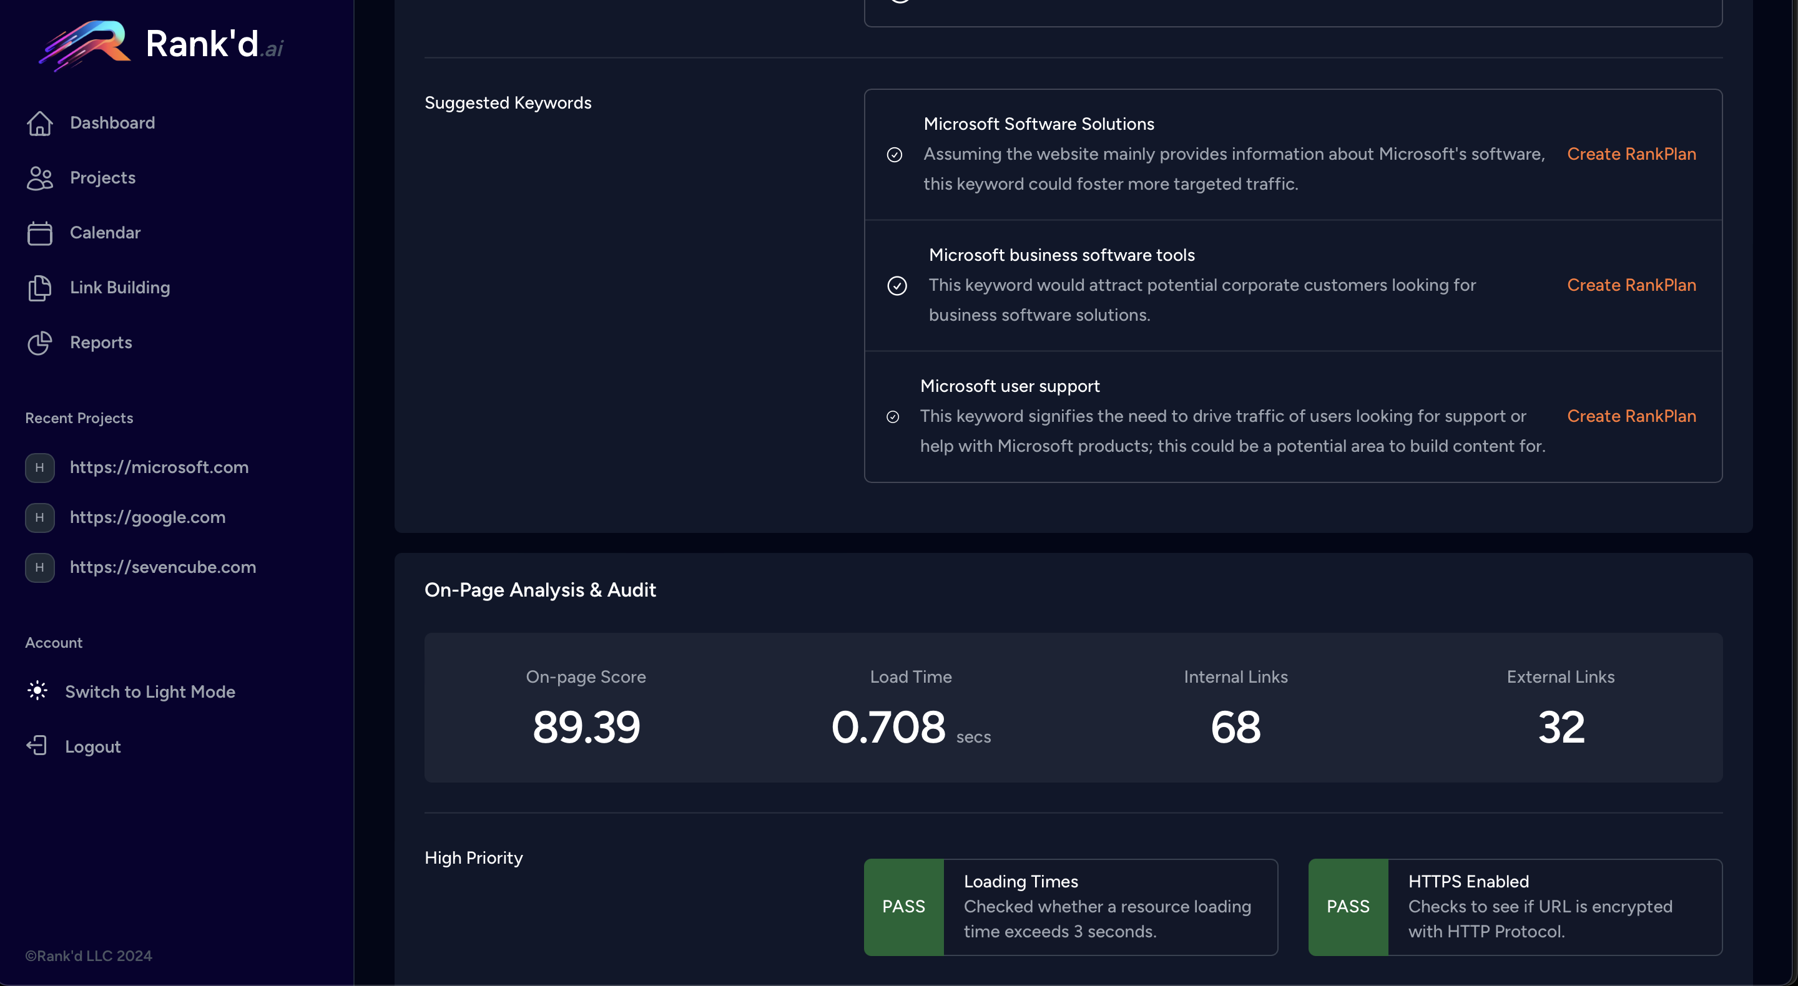This screenshot has width=1798, height=986.
Task: Click the On-page Score value 89.39
Action: pyautogui.click(x=586, y=727)
